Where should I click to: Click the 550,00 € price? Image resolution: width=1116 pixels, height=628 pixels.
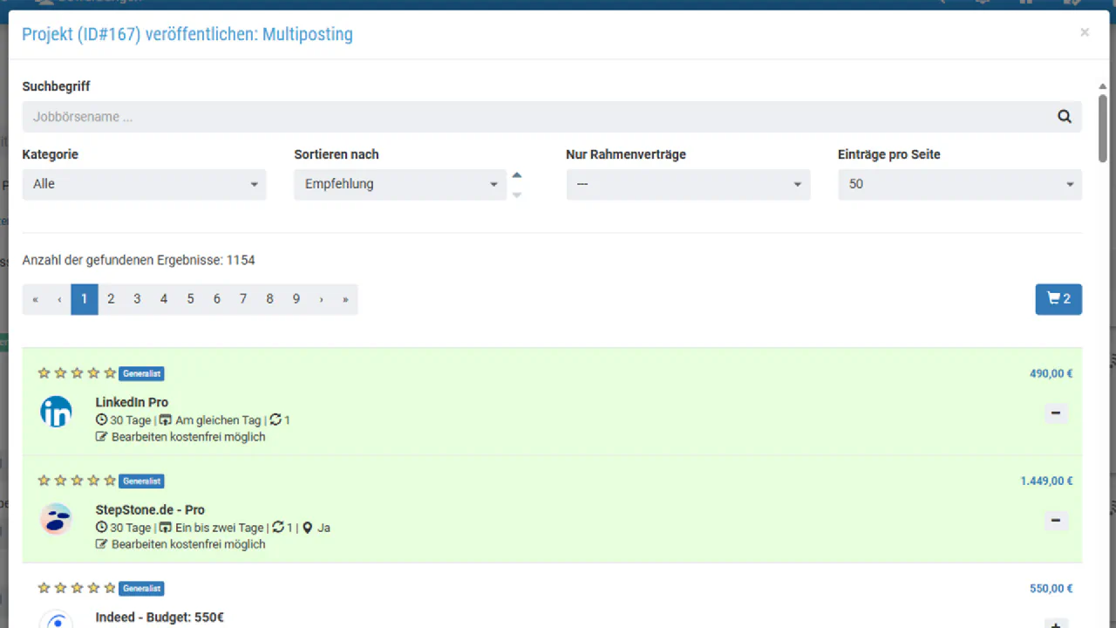(x=1051, y=589)
